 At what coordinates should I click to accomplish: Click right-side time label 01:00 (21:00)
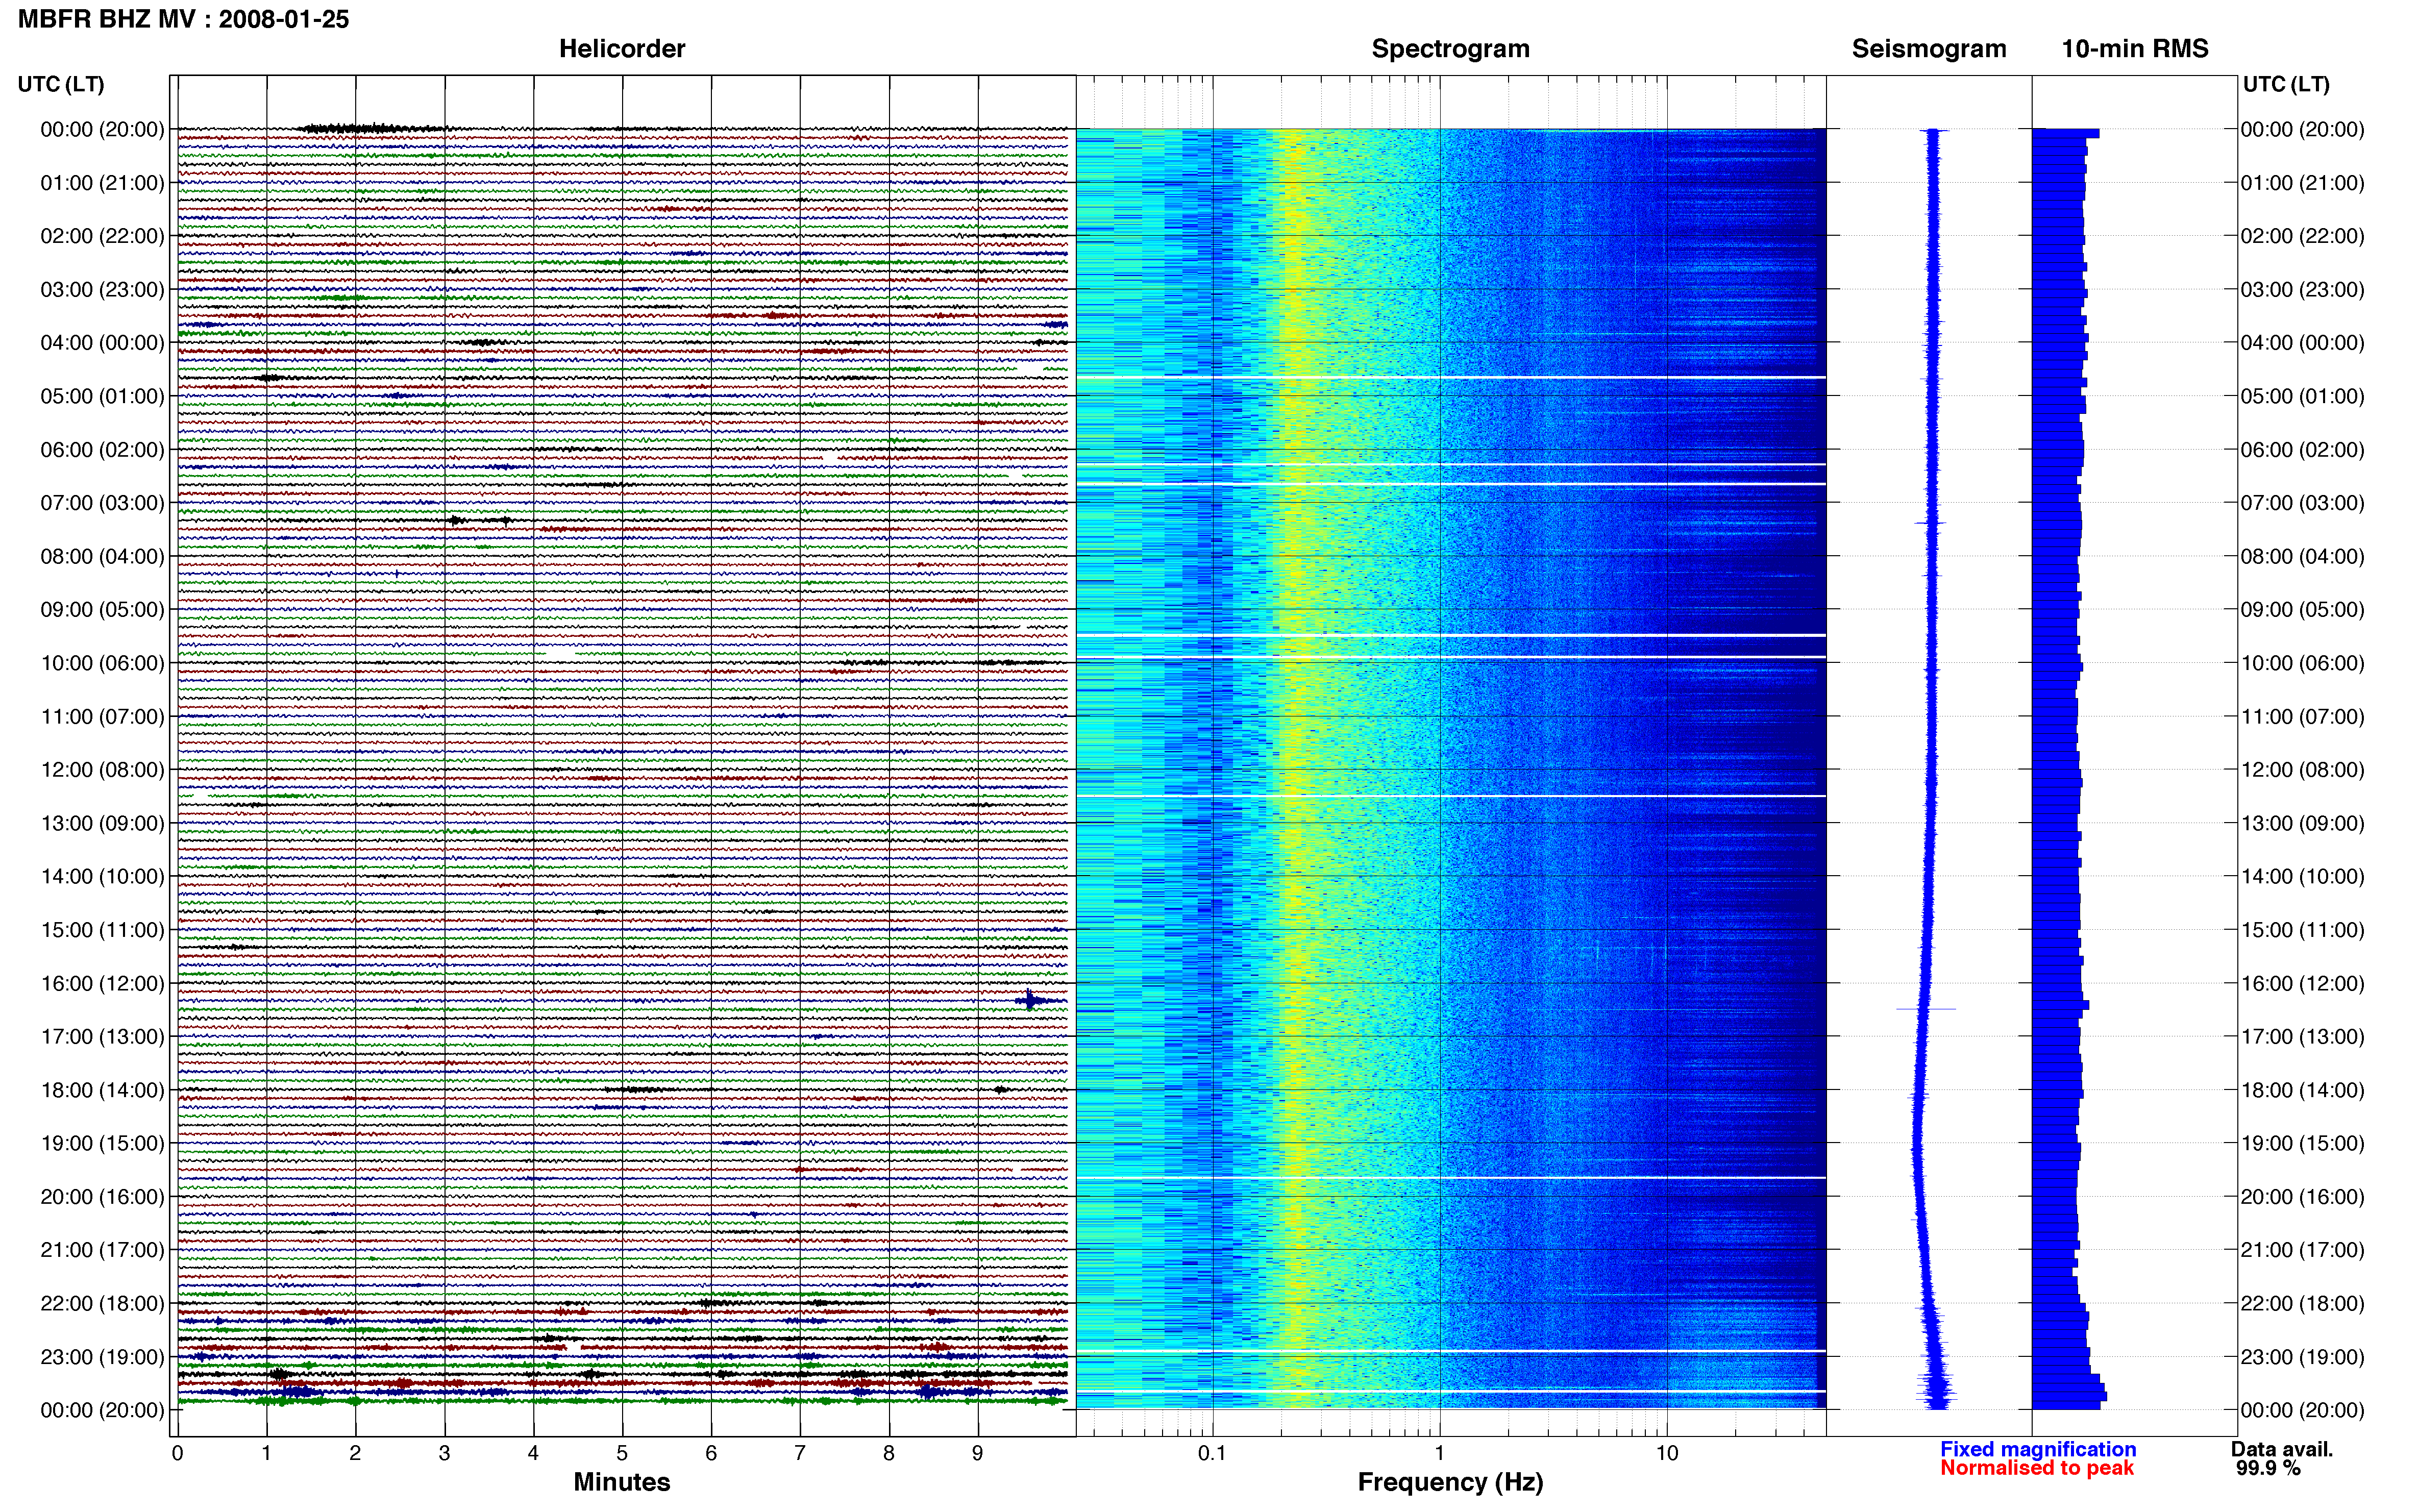2302,183
